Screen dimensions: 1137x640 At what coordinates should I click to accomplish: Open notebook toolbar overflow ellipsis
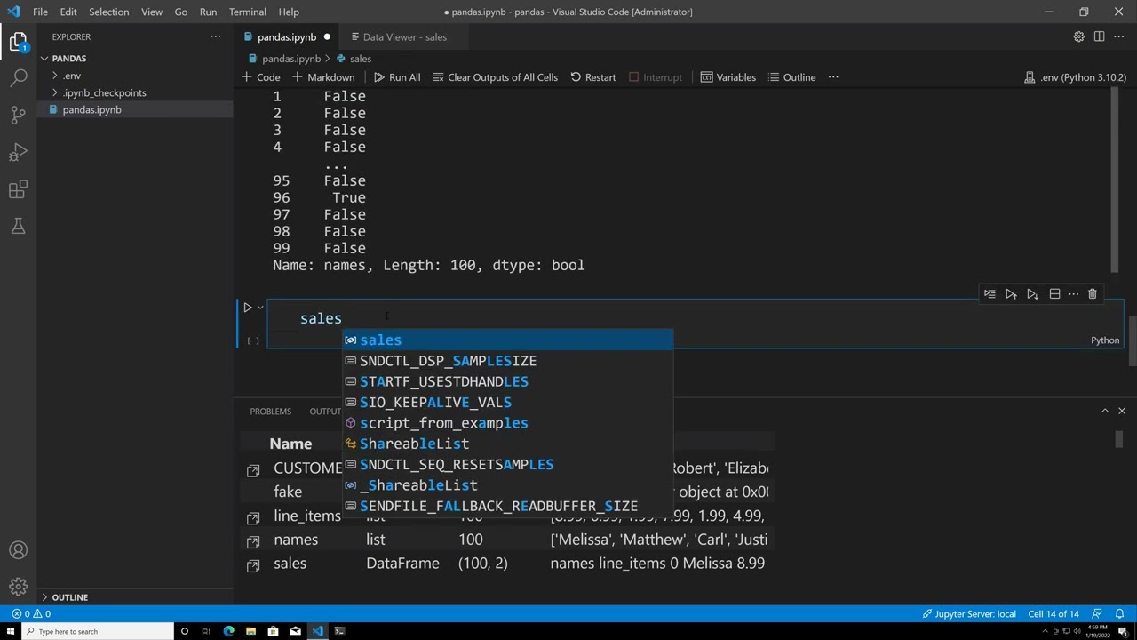point(833,77)
